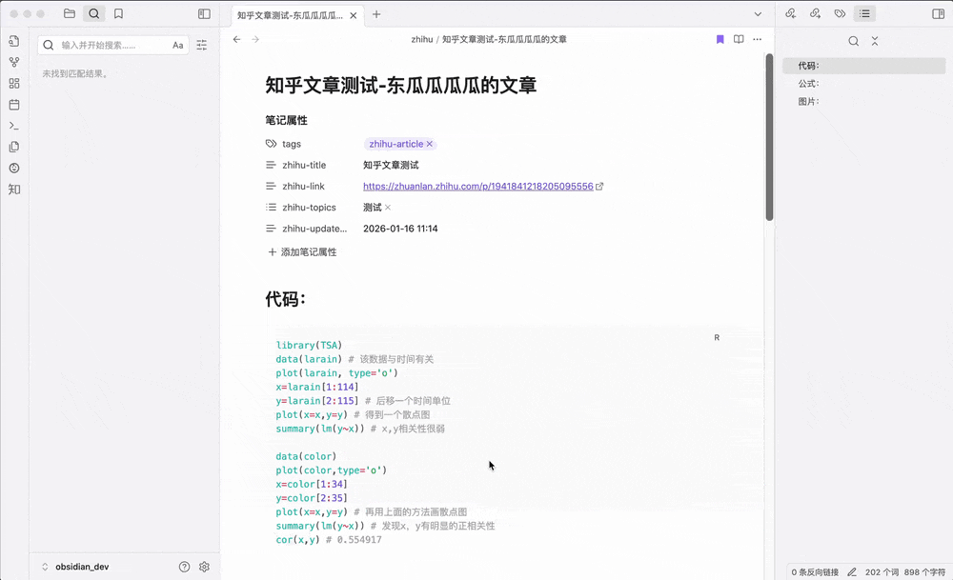Screen dimensions: 953x580
Task: Toggle the purple bookmark on this note
Action: click(720, 39)
